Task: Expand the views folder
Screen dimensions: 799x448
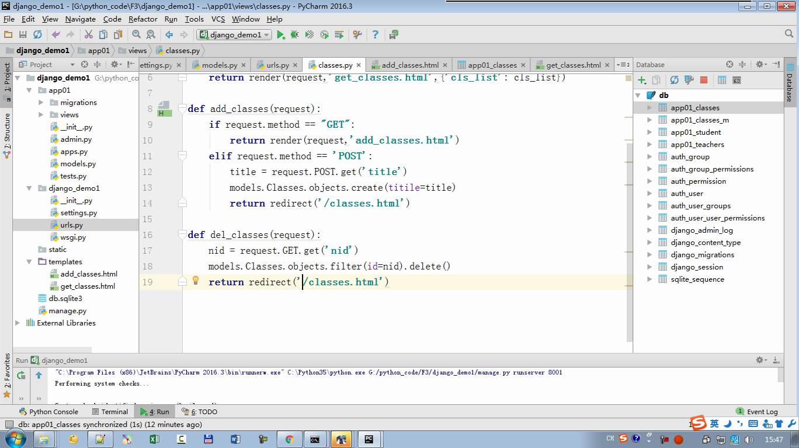Action: pos(41,115)
